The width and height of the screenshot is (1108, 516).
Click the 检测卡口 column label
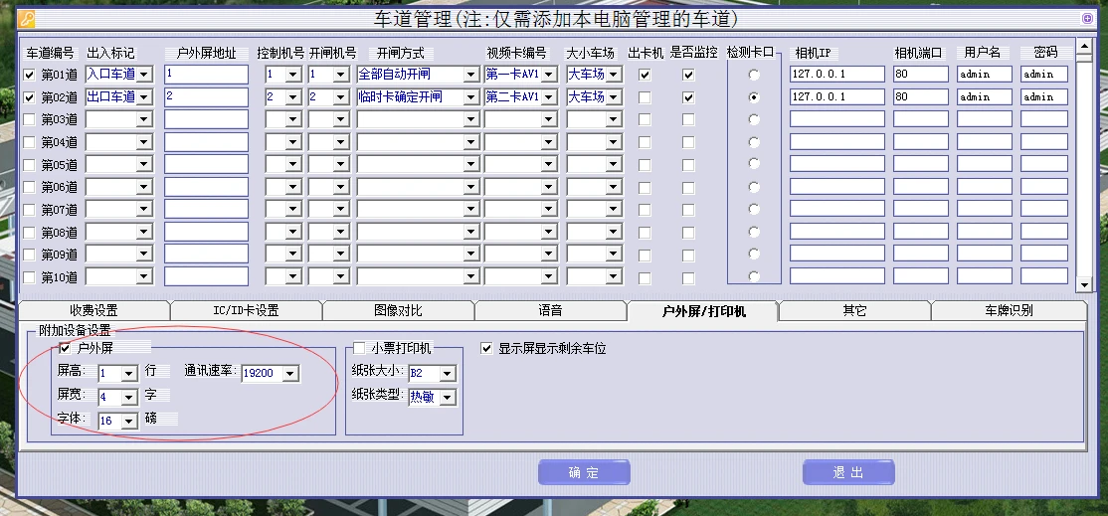751,53
